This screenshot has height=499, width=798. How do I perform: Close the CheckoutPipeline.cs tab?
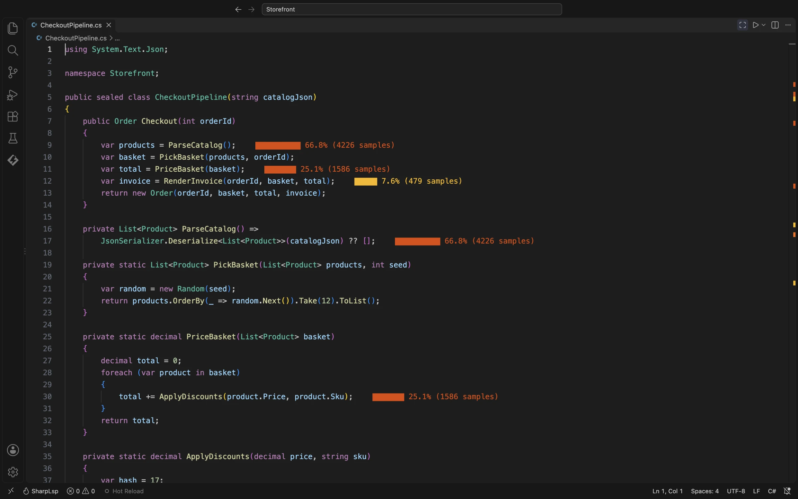(109, 25)
